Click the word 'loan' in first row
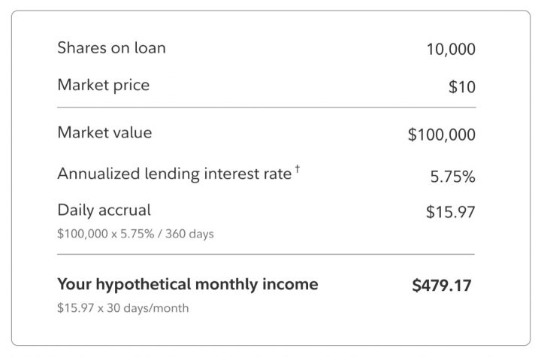The height and width of the screenshot is (357, 541). point(150,48)
